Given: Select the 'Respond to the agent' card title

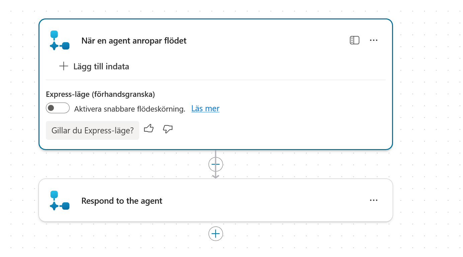Looking at the screenshot, I should click(122, 201).
